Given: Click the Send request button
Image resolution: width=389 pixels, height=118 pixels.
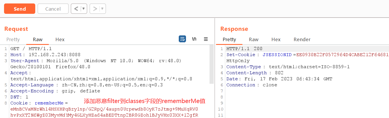Looking at the screenshot, I should [20, 9].
